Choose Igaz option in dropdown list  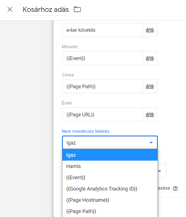click(x=110, y=155)
